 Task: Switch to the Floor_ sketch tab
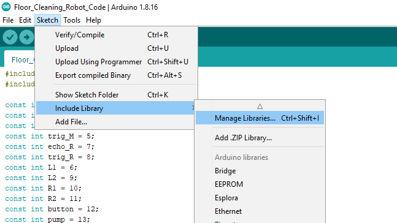20,59
